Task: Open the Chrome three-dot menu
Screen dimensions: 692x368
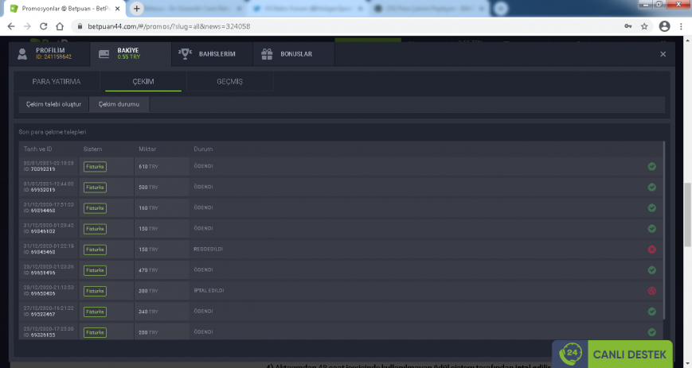Action: (681, 26)
